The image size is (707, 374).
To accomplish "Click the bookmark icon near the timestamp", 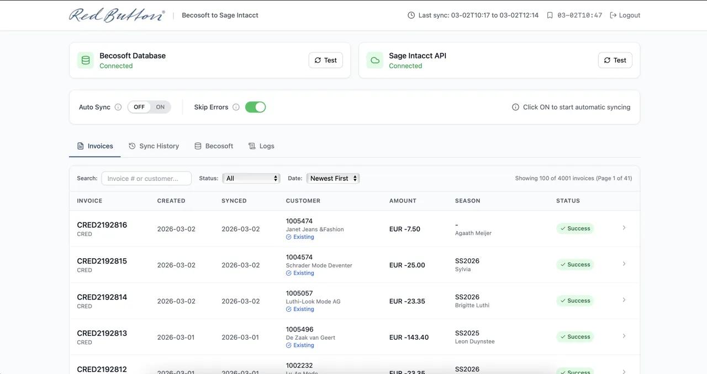I will click(550, 15).
